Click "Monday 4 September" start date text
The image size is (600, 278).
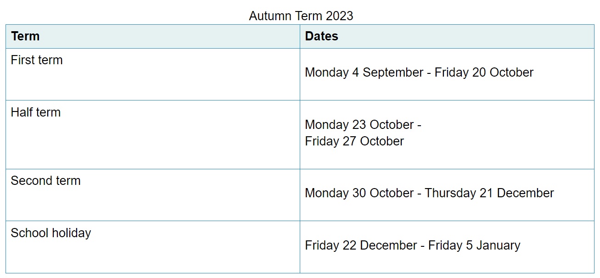[x=363, y=72]
